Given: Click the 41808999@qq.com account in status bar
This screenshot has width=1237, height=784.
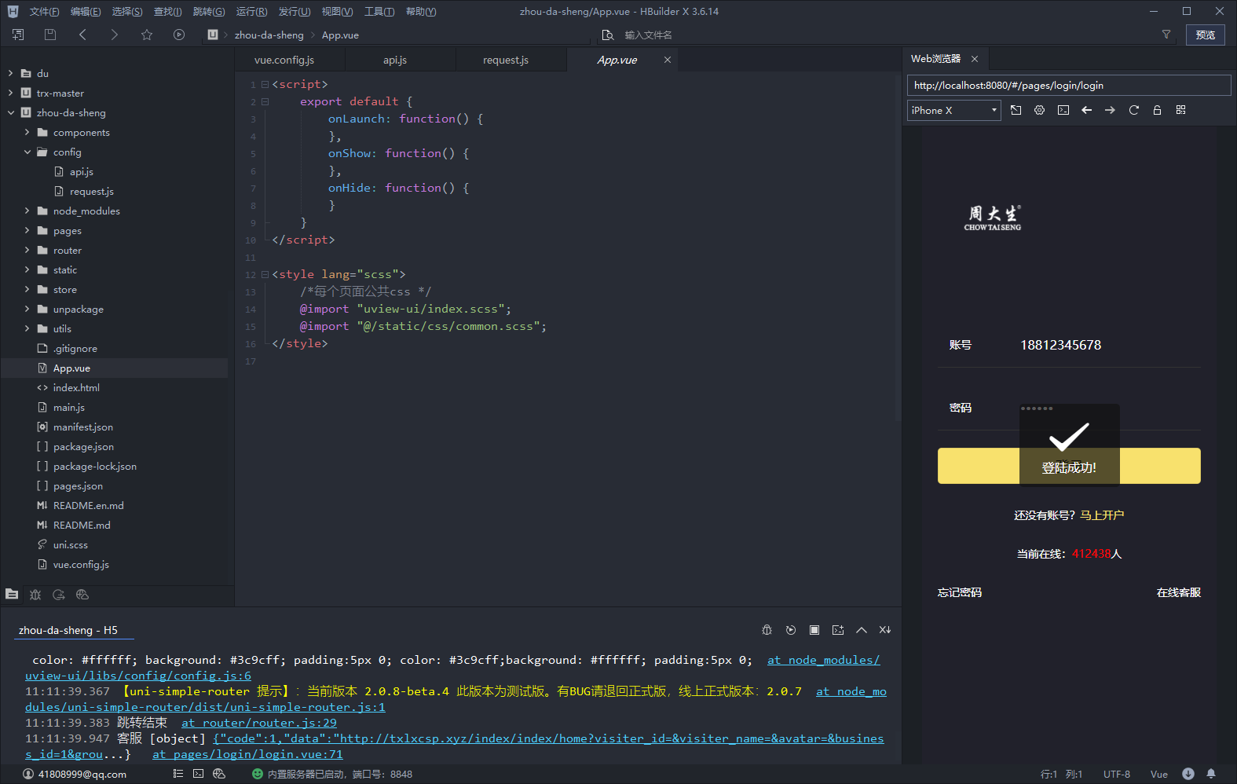Looking at the screenshot, I should pos(75,774).
